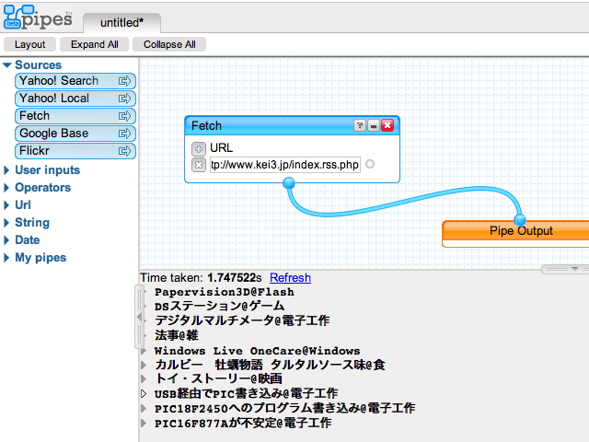Click the add URL plus icon in Fetch

click(198, 148)
